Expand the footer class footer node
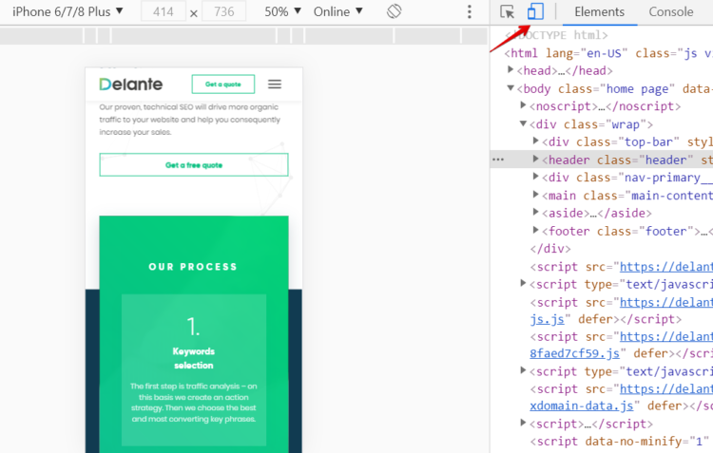The image size is (713, 453). (535, 231)
